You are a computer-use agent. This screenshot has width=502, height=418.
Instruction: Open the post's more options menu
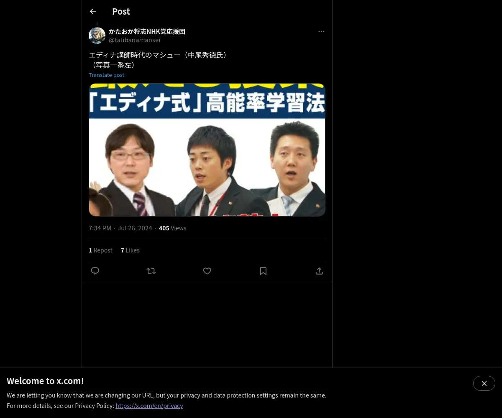pyautogui.click(x=321, y=31)
